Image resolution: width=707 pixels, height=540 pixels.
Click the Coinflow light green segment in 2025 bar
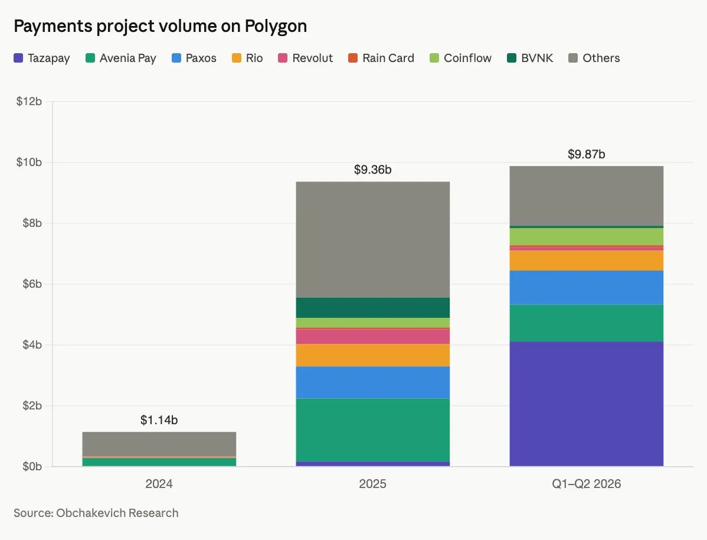point(373,323)
